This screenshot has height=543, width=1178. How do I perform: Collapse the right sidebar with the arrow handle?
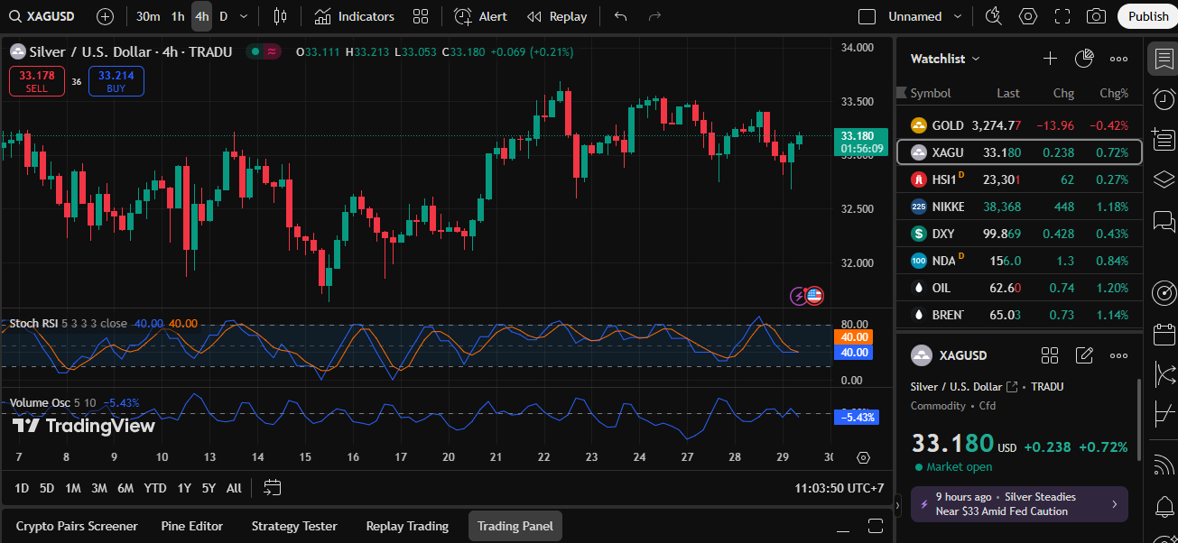(897, 506)
